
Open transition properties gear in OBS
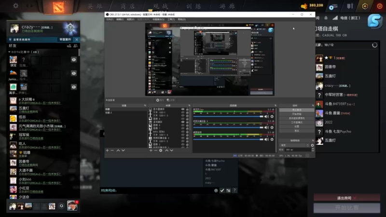pos(312,145)
